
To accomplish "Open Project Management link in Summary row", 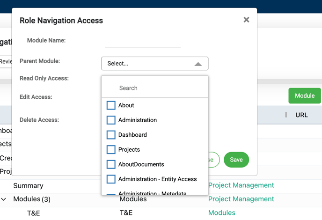I will click(x=241, y=185).
